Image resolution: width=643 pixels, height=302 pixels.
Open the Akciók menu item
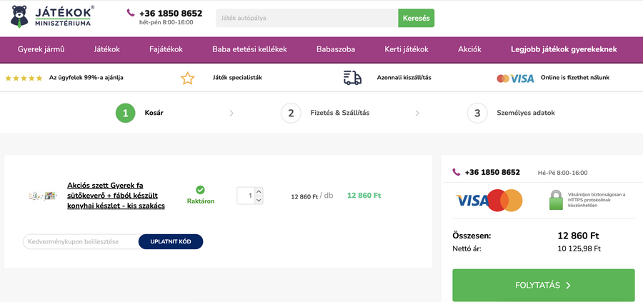click(x=469, y=49)
